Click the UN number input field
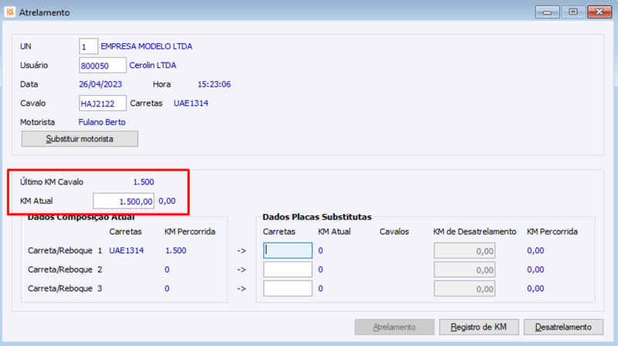 [x=88, y=46]
